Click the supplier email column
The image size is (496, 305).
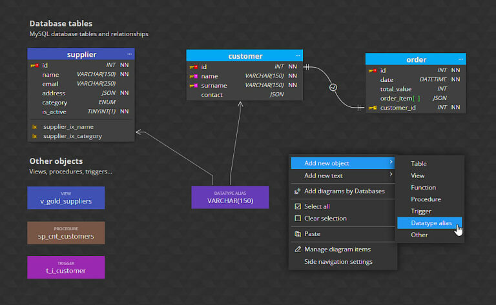pyautogui.click(x=81, y=84)
